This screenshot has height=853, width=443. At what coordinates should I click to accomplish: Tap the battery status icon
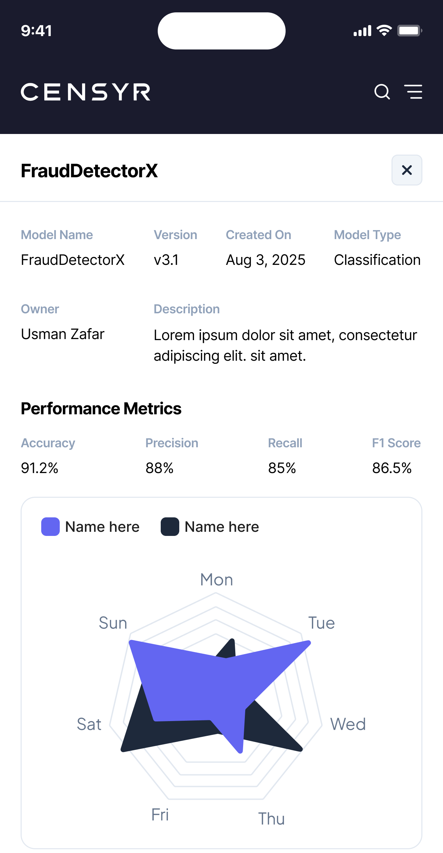409,31
